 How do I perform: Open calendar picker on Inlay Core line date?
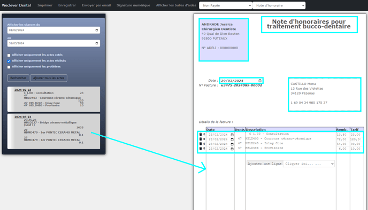[x=232, y=144]
